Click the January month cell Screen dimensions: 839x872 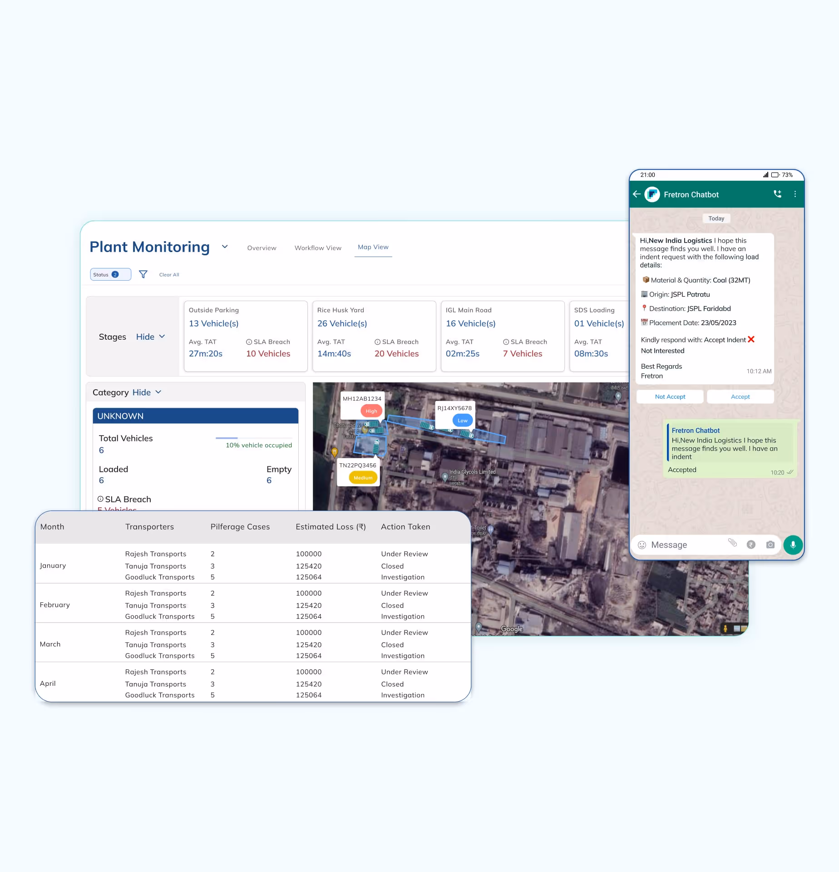[x=53, y=565]
